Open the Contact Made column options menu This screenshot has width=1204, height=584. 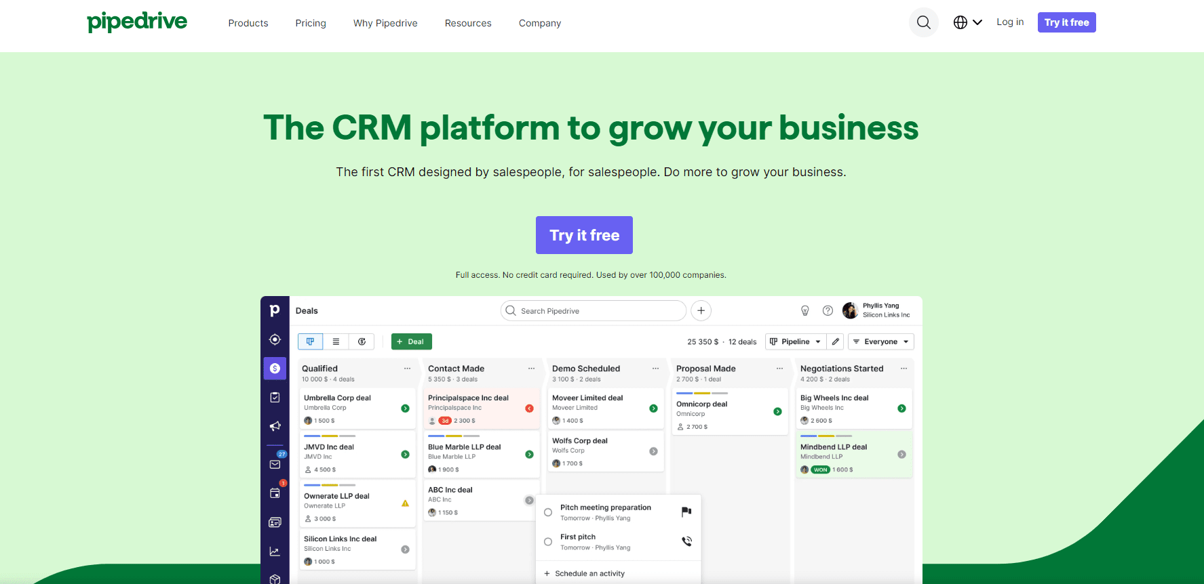pos(531,369)
